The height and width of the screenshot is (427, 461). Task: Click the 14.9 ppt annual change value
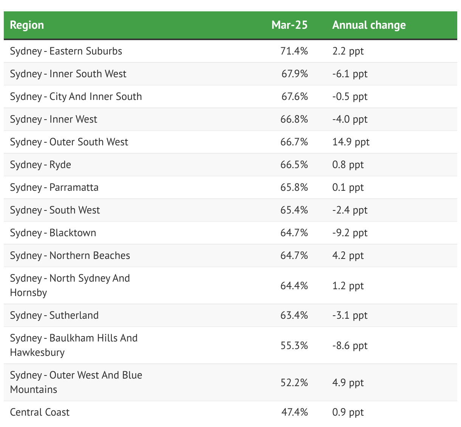pyautogui.click(x=351, y=142)
